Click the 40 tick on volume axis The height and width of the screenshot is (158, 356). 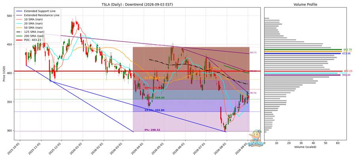pos(313,143)
